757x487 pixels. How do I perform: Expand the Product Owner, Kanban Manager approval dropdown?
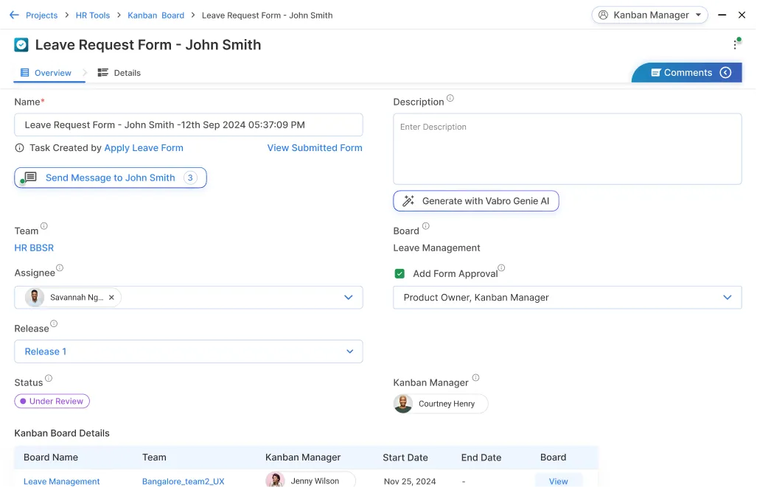click(727, 298)
